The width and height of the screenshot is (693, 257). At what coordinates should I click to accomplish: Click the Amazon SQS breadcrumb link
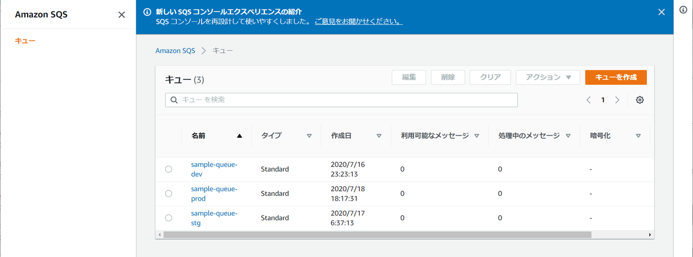(176, 51)
